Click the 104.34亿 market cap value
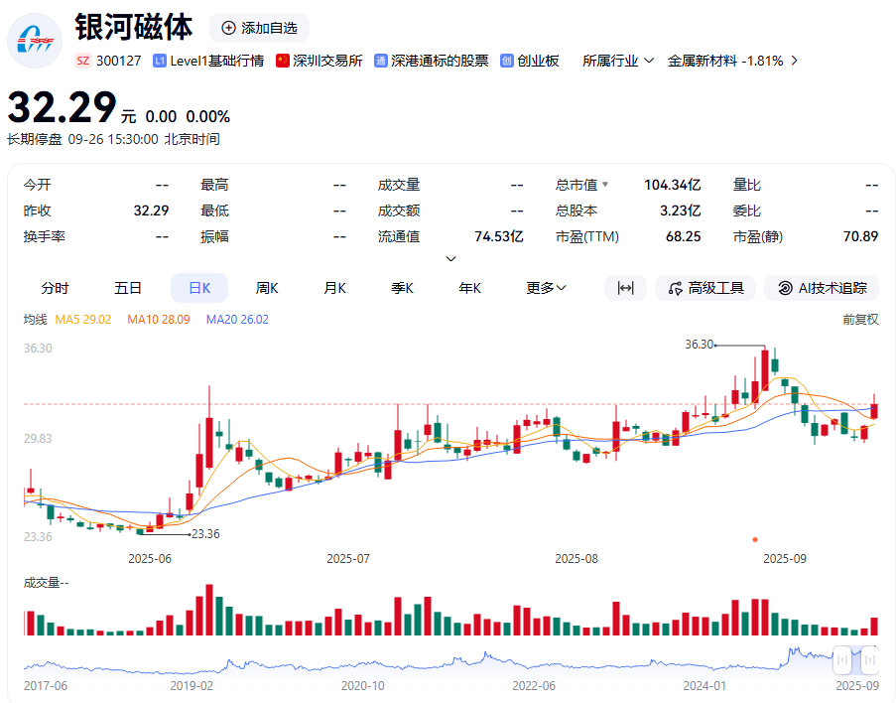896x703 pixels. 672,185
